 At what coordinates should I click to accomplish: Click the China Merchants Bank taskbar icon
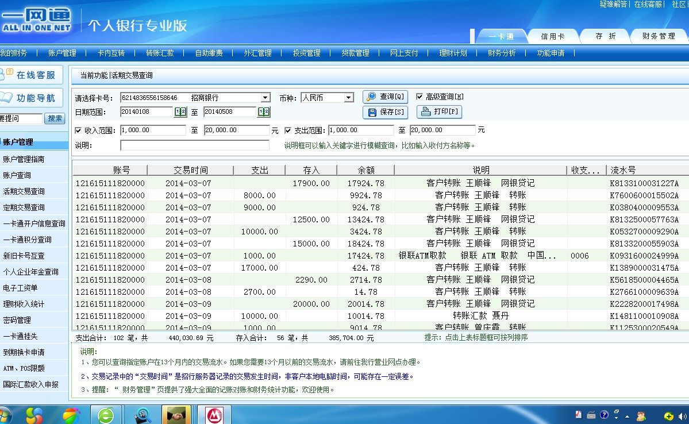215,415
